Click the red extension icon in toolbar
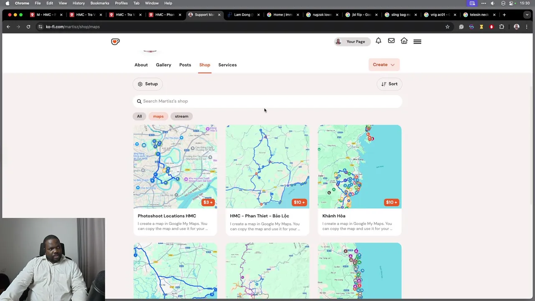Image resolution: width=535 pixels, height=301 pixels. (x=492, y=27)
